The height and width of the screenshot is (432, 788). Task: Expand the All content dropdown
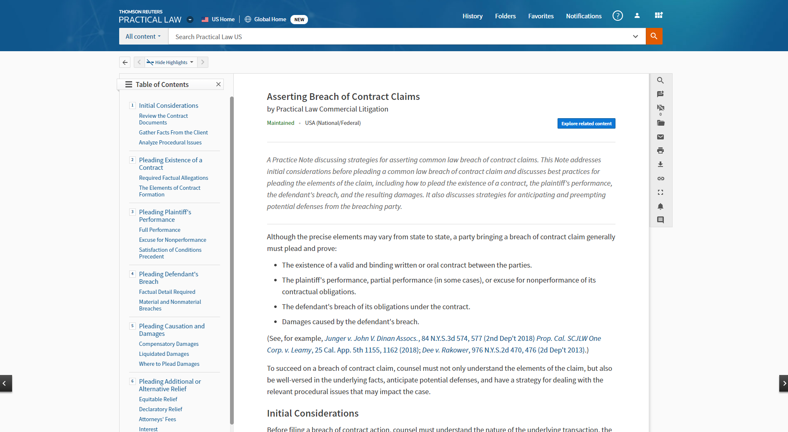coord(143,37)
